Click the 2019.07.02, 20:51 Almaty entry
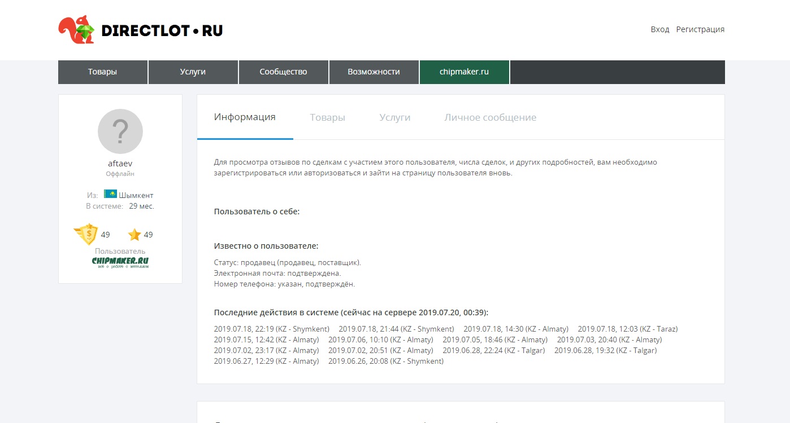The image size is (790, 423). (x=381, y=350)
